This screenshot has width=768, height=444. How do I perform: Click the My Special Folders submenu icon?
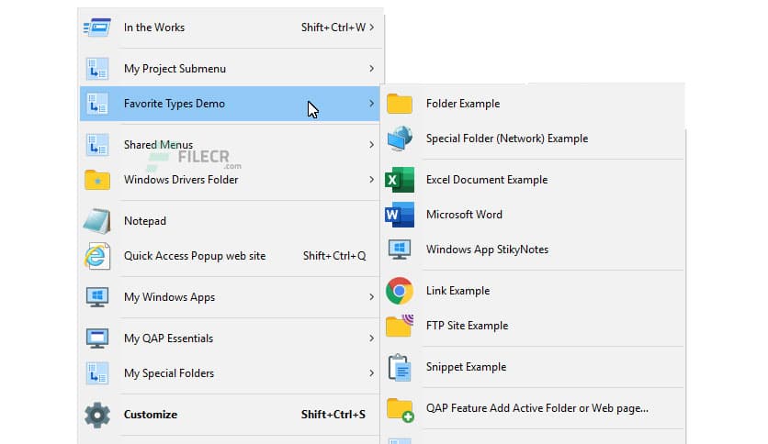pos(97,373)
